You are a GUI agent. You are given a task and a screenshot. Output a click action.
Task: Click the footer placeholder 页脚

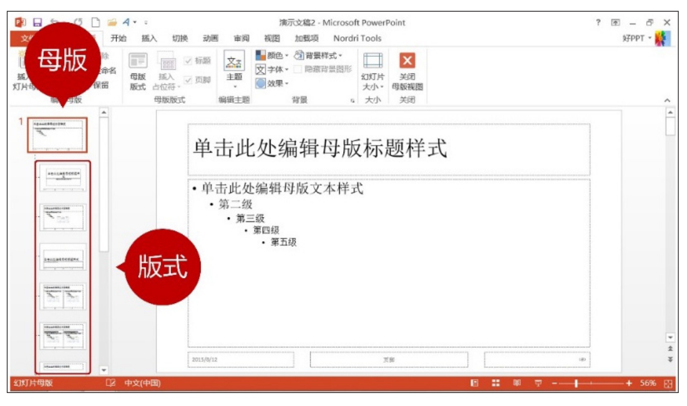click(x=389, y=360)
